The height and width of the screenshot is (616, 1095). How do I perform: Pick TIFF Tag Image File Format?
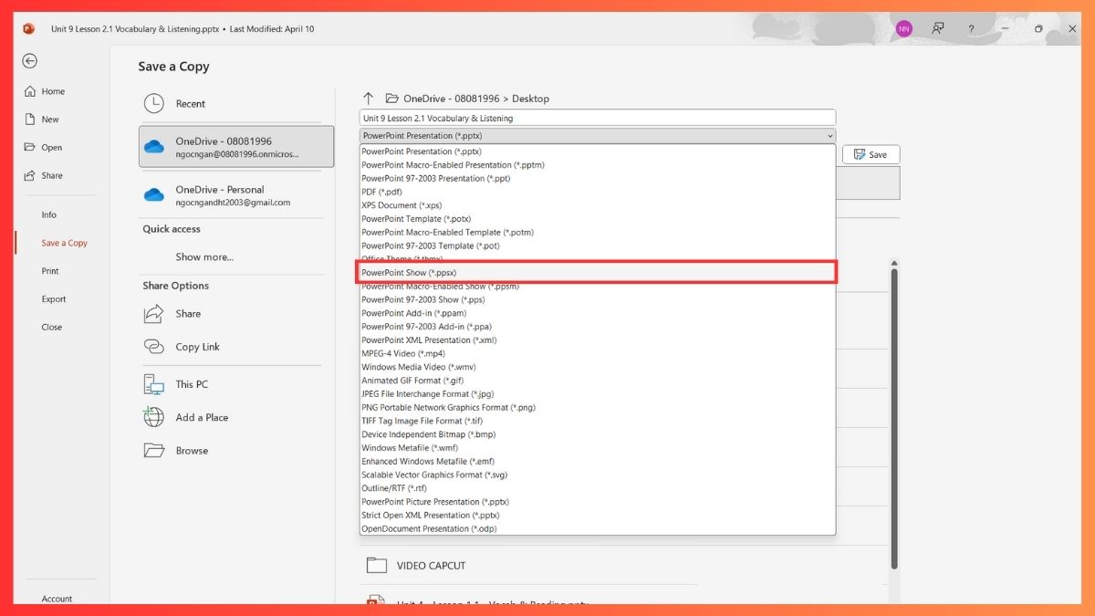(x=598, y=421)
